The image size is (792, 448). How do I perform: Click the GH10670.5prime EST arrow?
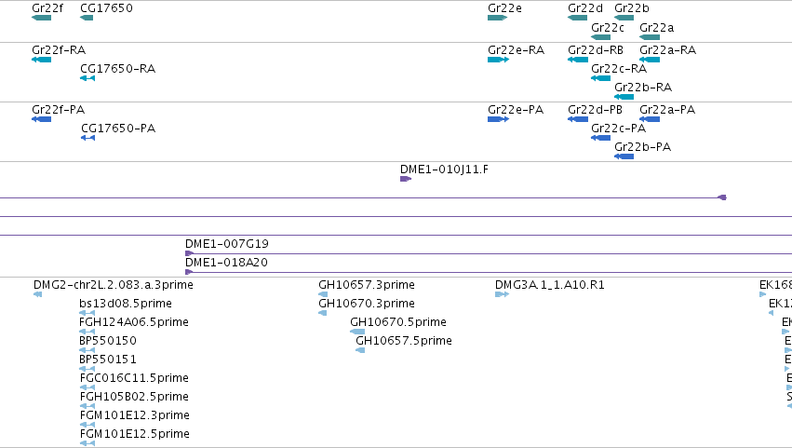tap(357, 332)
